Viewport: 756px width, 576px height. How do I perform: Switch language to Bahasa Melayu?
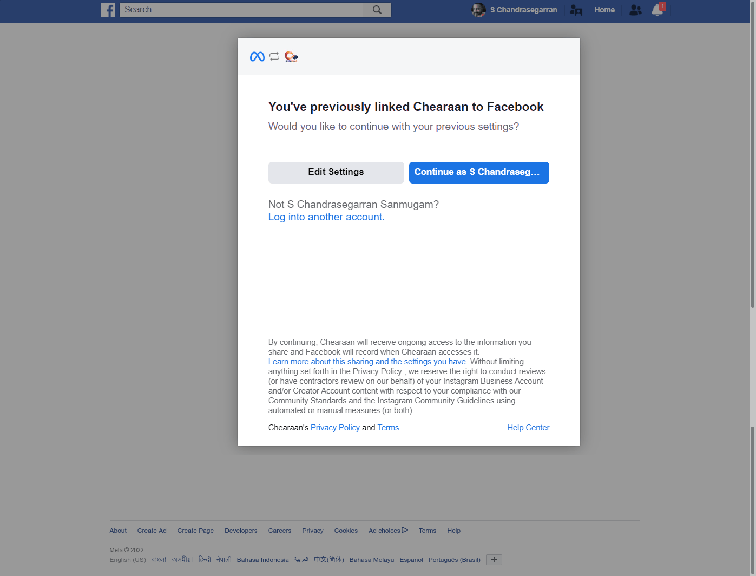tap(372, 560)
